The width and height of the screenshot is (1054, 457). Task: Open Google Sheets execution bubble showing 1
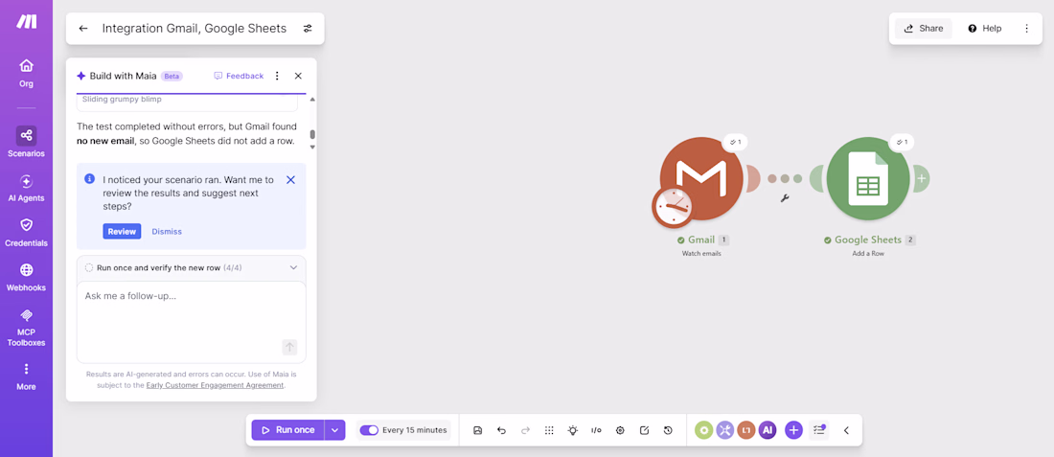[903, 142]
